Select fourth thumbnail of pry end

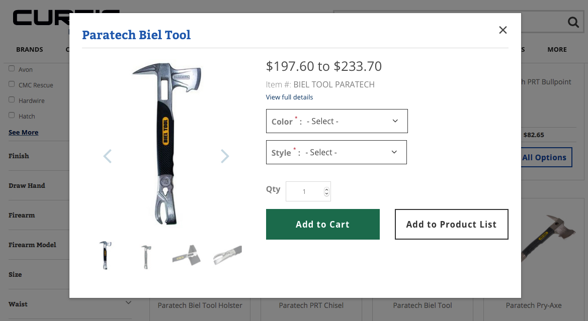(x=227, y=255)
